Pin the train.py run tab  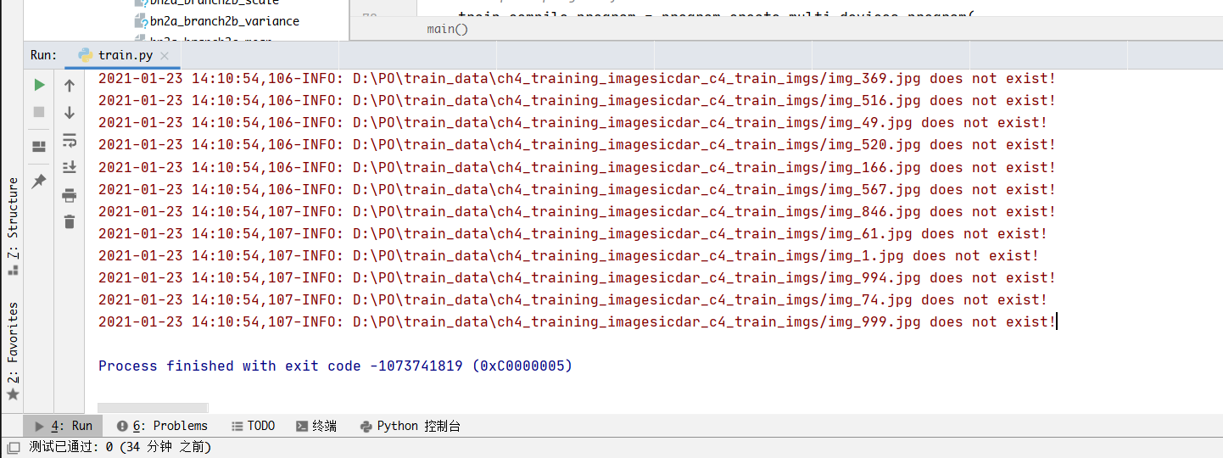point(39,182)
